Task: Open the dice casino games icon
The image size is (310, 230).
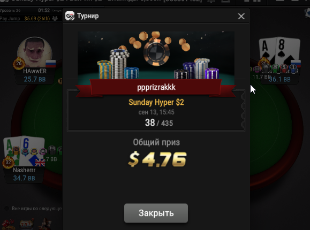Action: (x=8, y=224)
